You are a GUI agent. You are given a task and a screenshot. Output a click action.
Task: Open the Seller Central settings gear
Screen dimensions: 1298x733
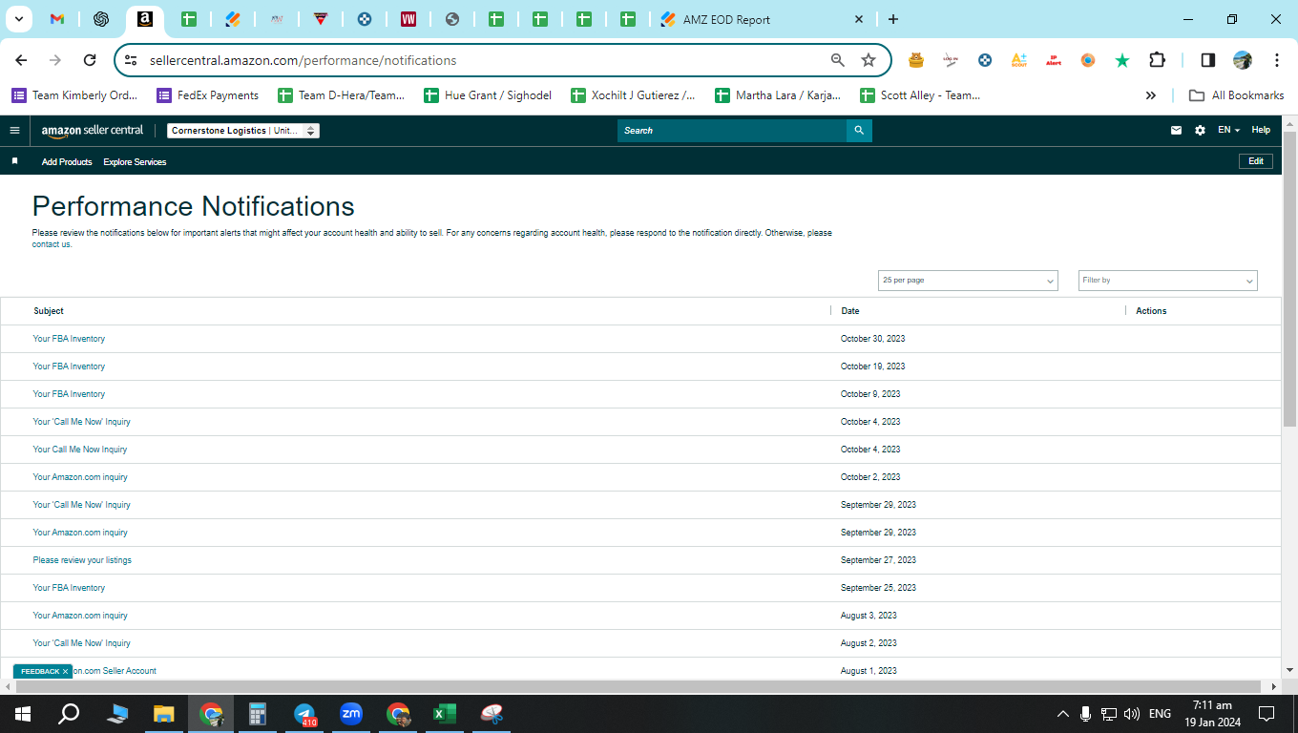1200,131
